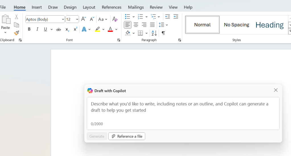Viewport: 291px width, 156px height.
Task: Expand the Underline style arrow
Action: coord(51,29)
